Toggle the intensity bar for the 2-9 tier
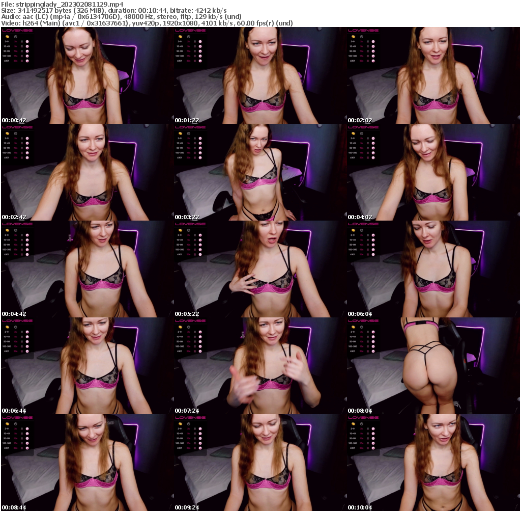Image resolution: width=521 pixels, height=511 pixels. (22, 41)
